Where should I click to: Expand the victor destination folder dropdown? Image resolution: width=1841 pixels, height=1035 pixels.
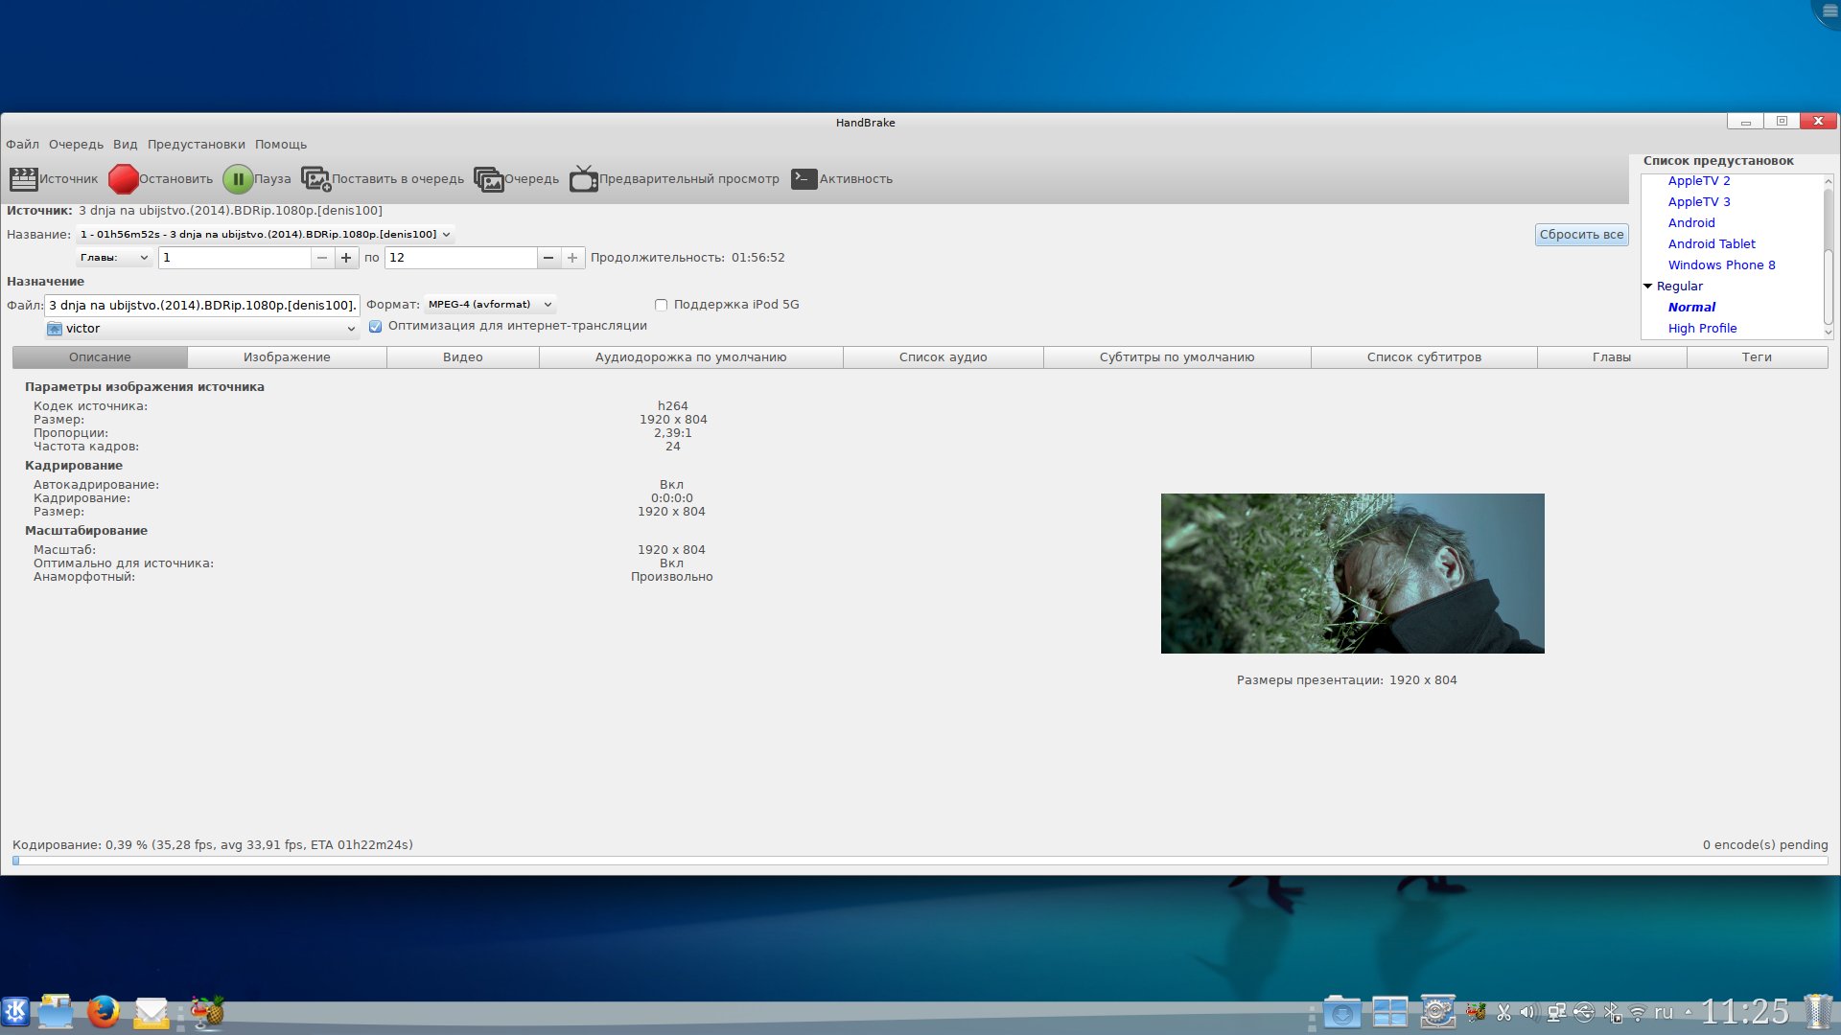202,329
